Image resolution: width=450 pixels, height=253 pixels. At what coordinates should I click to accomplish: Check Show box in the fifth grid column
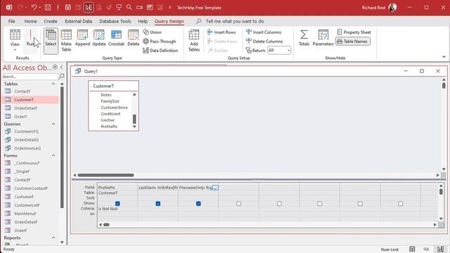coord(279,204)
